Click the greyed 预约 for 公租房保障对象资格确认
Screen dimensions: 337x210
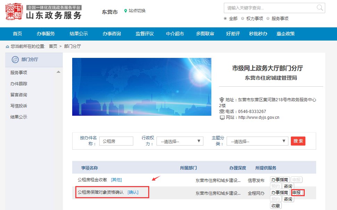point(276,199)
